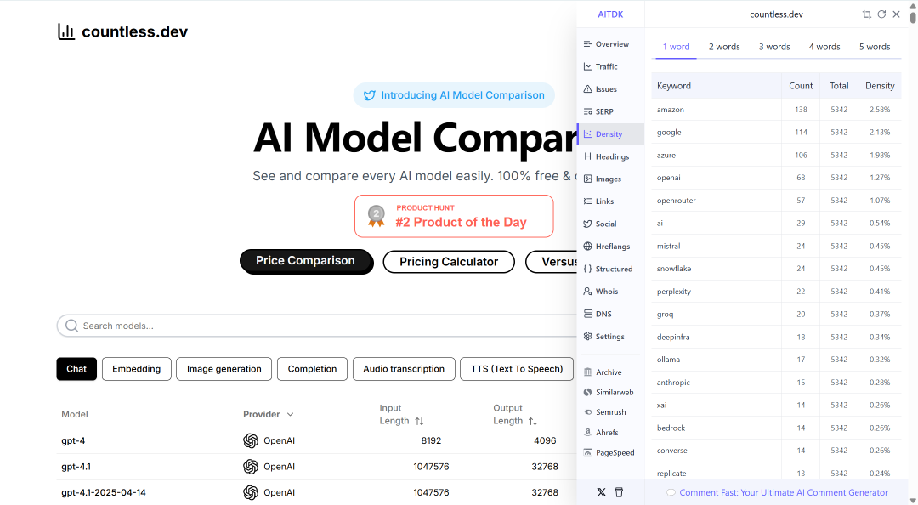Switch to the 1 word tab
The height and width of the screenshot is (505, 918).
[677, 47]
